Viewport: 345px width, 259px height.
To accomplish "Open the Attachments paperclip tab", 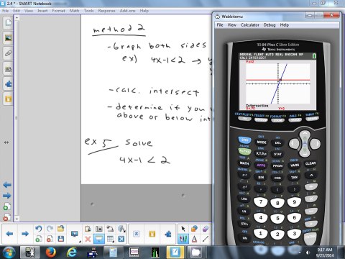I will point(8,53).
